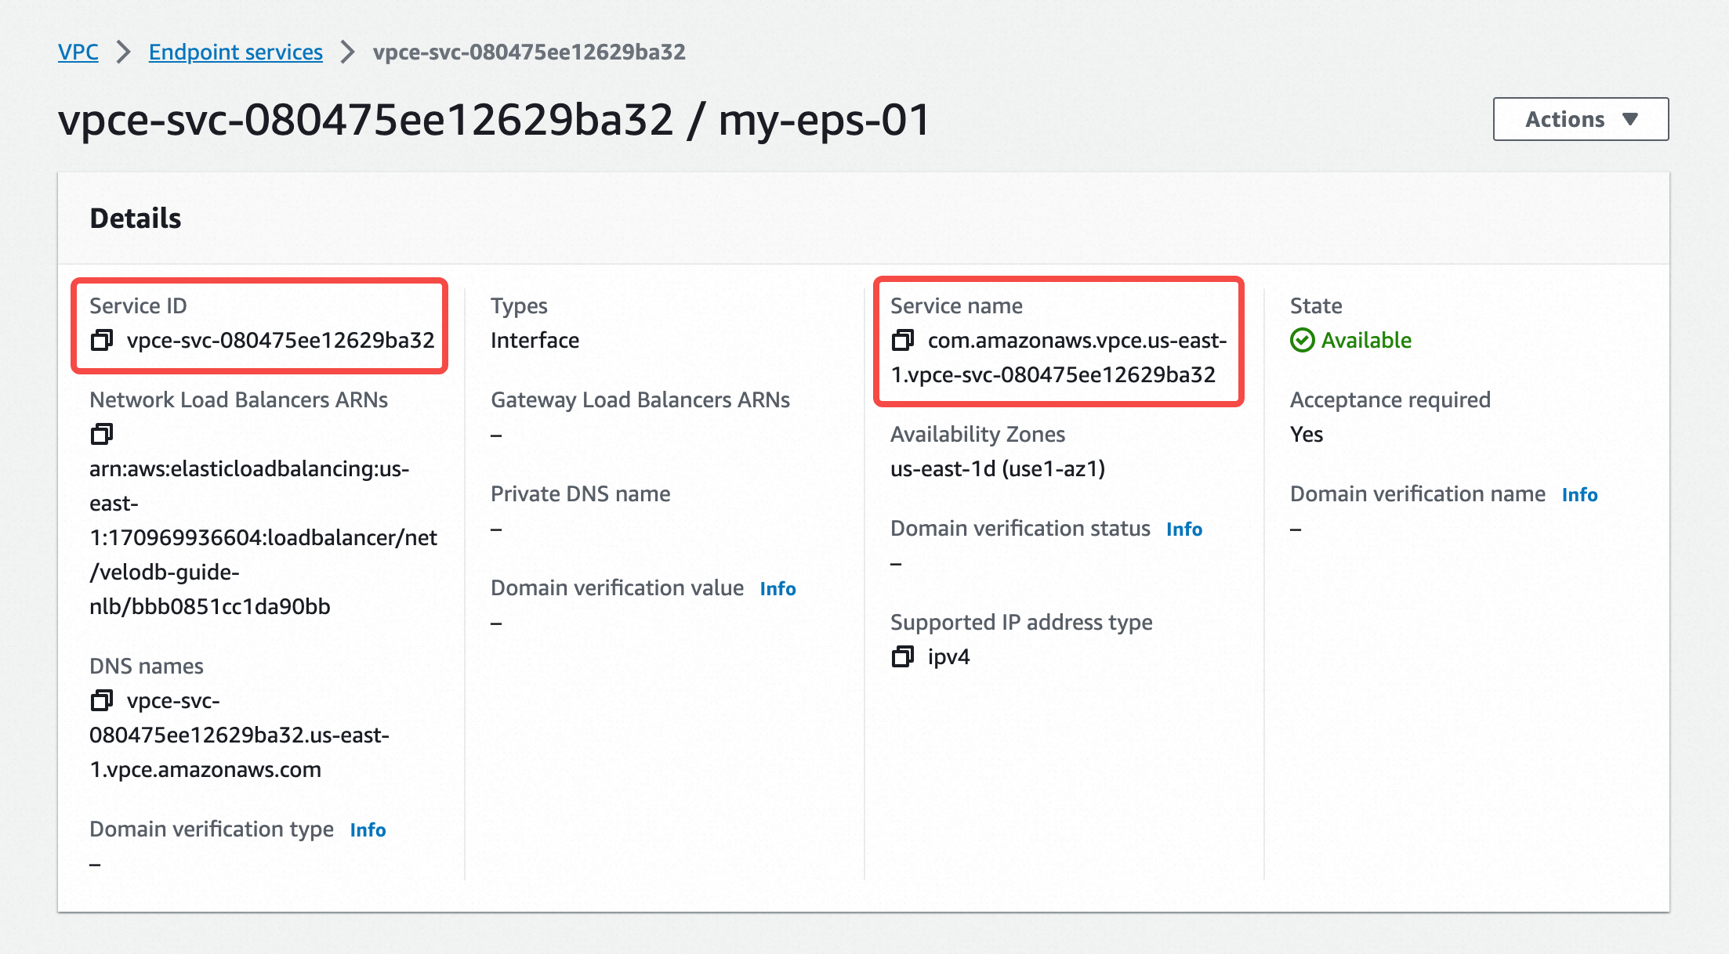
Task: Select the us-east-1d Availability Zone text
Action: (x=997, y=468)
